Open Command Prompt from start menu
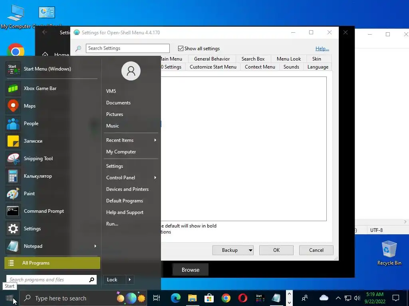Image resolution: width=409 pixels, height=306 pixels. coord(52,211)
